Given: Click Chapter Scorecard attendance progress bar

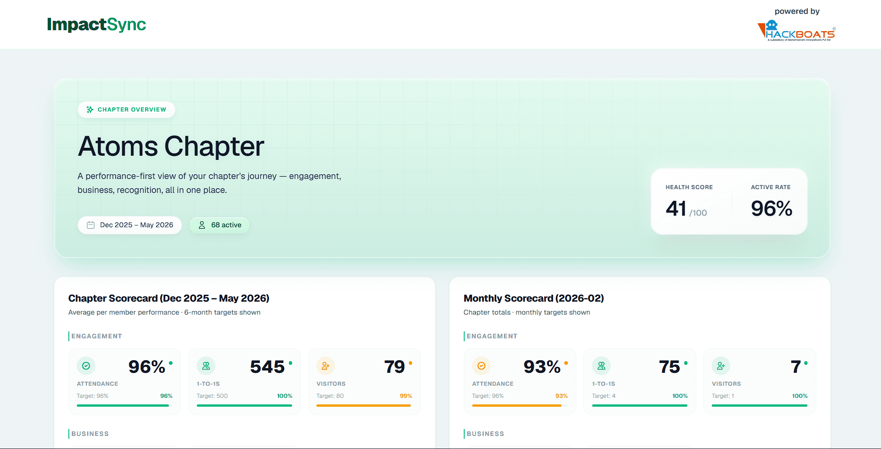Looking at the screenshot, I should click(x=125, y=405).
